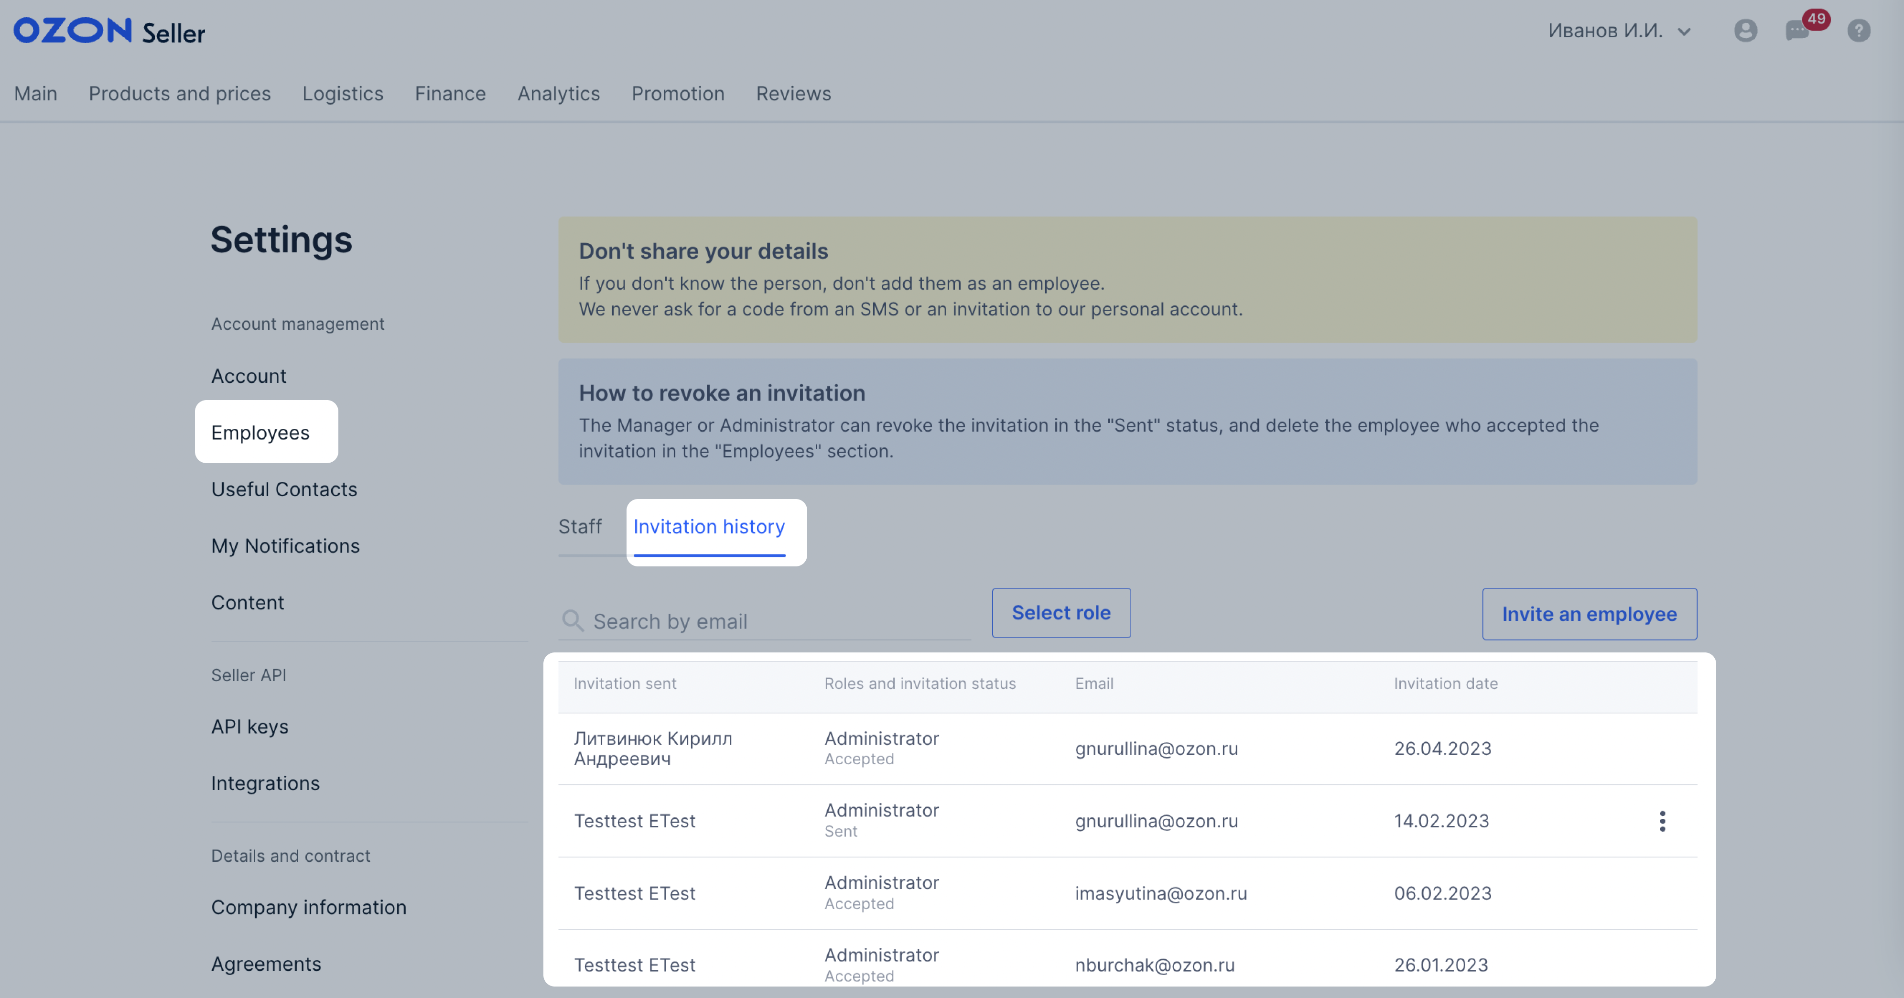The width and height of the screenshot is (1904, 998).
Task: Click the Invitation sent column header
Action: click(625, 683)
